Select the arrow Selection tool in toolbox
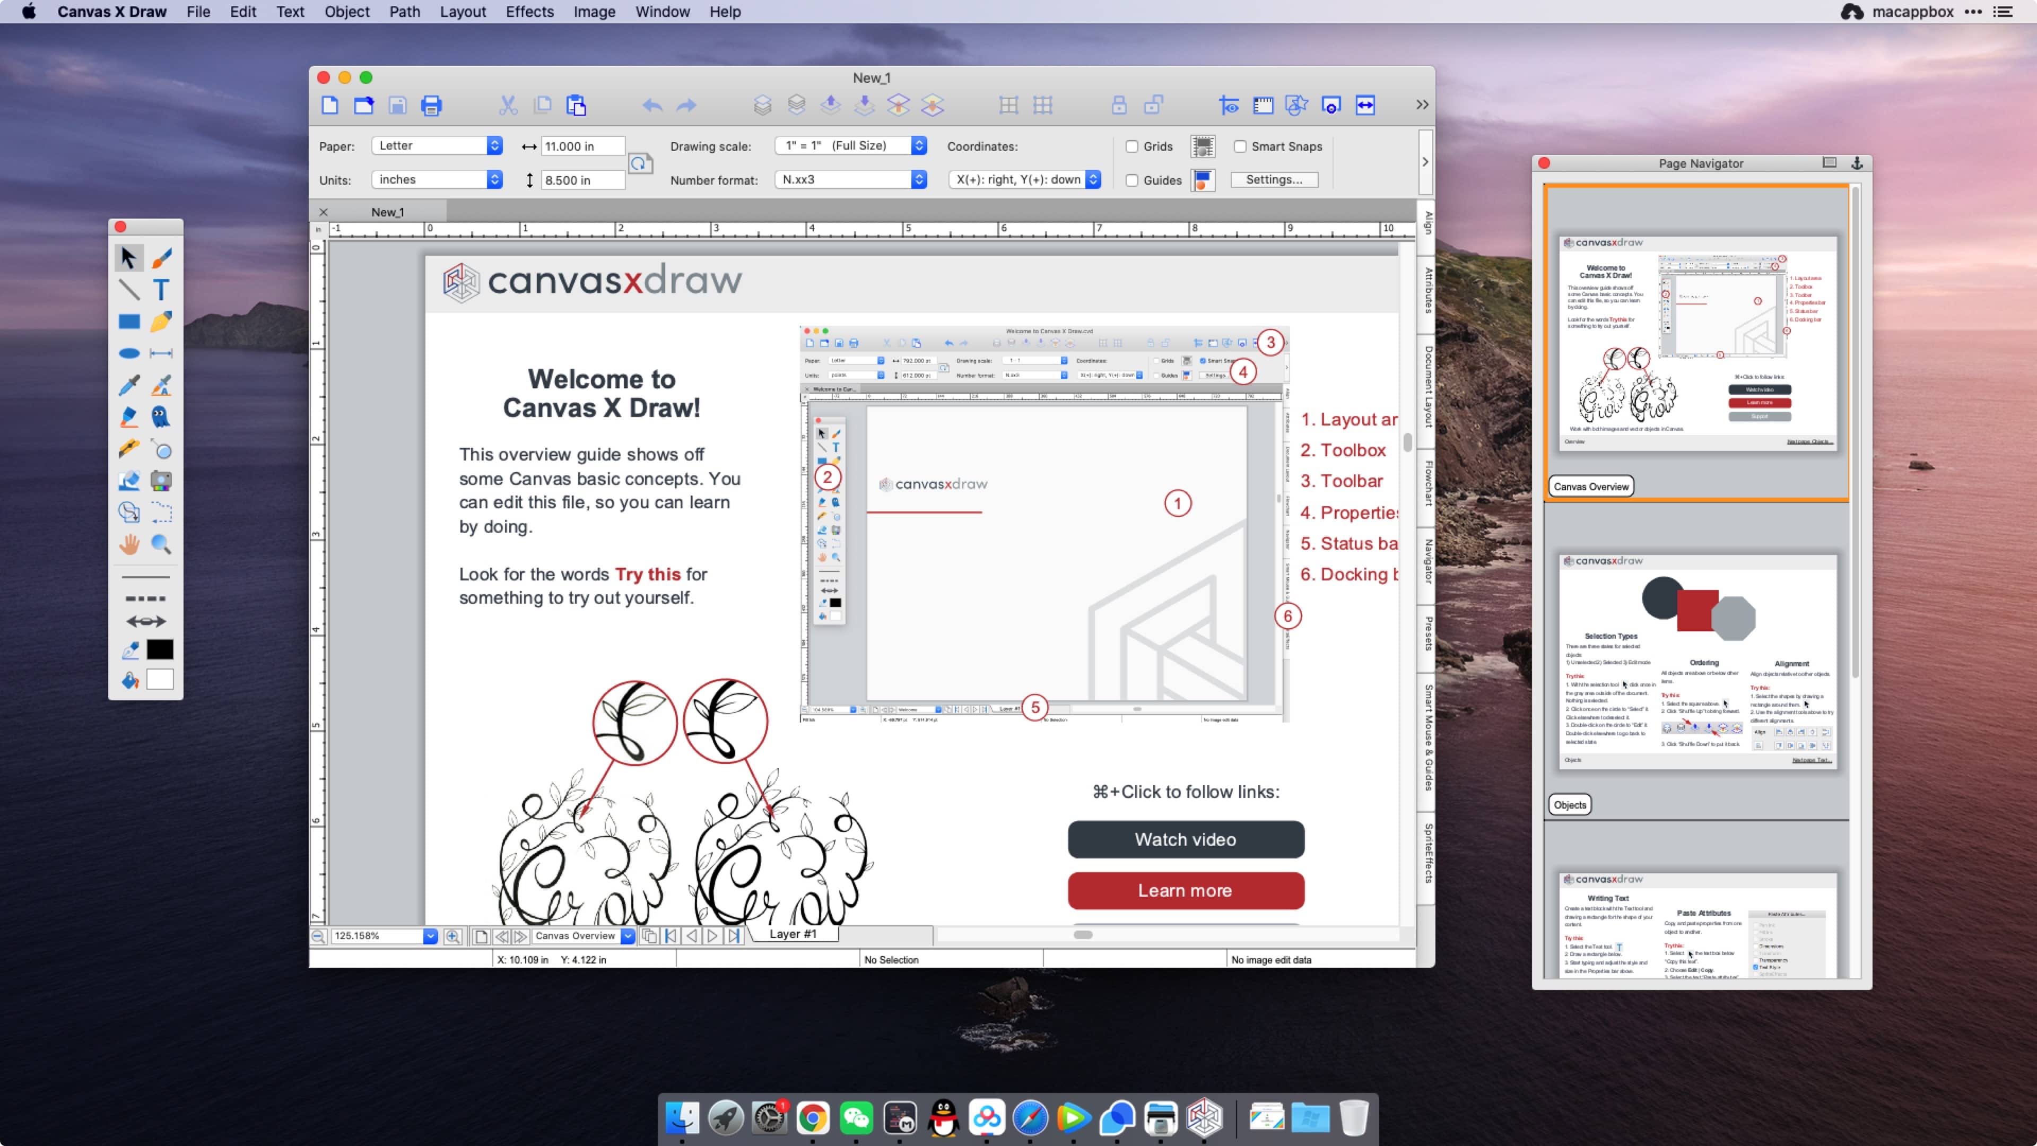Viewport: 2037px width, 1146px height. tap(129, 258)
